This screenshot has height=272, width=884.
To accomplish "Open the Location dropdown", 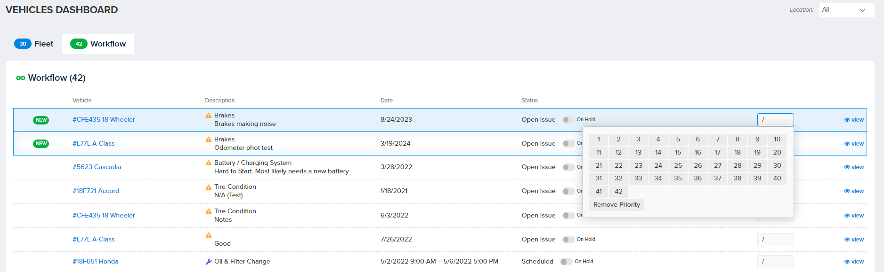I will [x=846, y=10].
